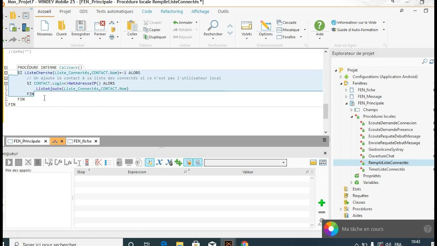The image size is (437, 246).
Task: Click the Fenêtre button in ribbon
Action: point(286,37)
